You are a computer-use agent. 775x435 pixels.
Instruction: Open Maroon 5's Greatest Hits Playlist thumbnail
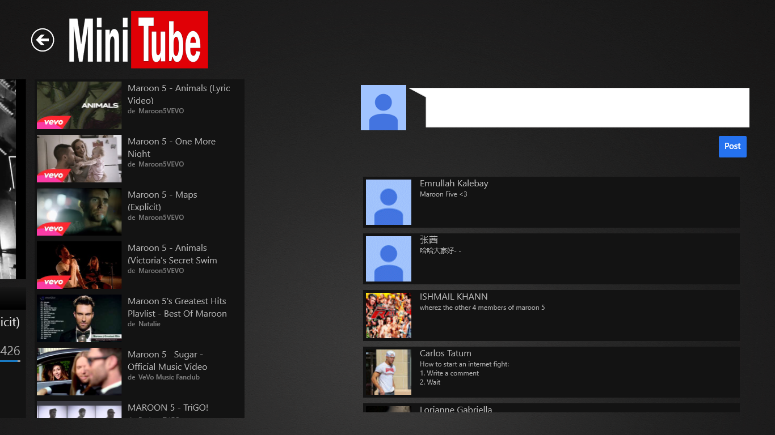click(79, 318)
